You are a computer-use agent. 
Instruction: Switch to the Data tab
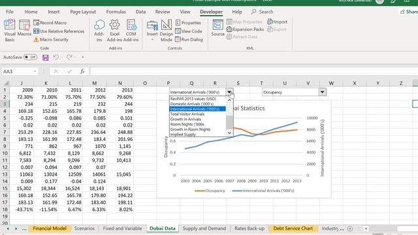[x=140, y=12]
